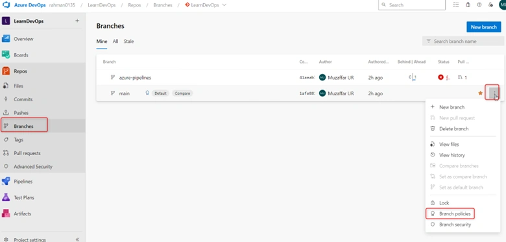Image resolution: width=506 pixels, height=242 pixels.
Task: Click the LearnDevOps project tile icon
Action: point(6,21)
